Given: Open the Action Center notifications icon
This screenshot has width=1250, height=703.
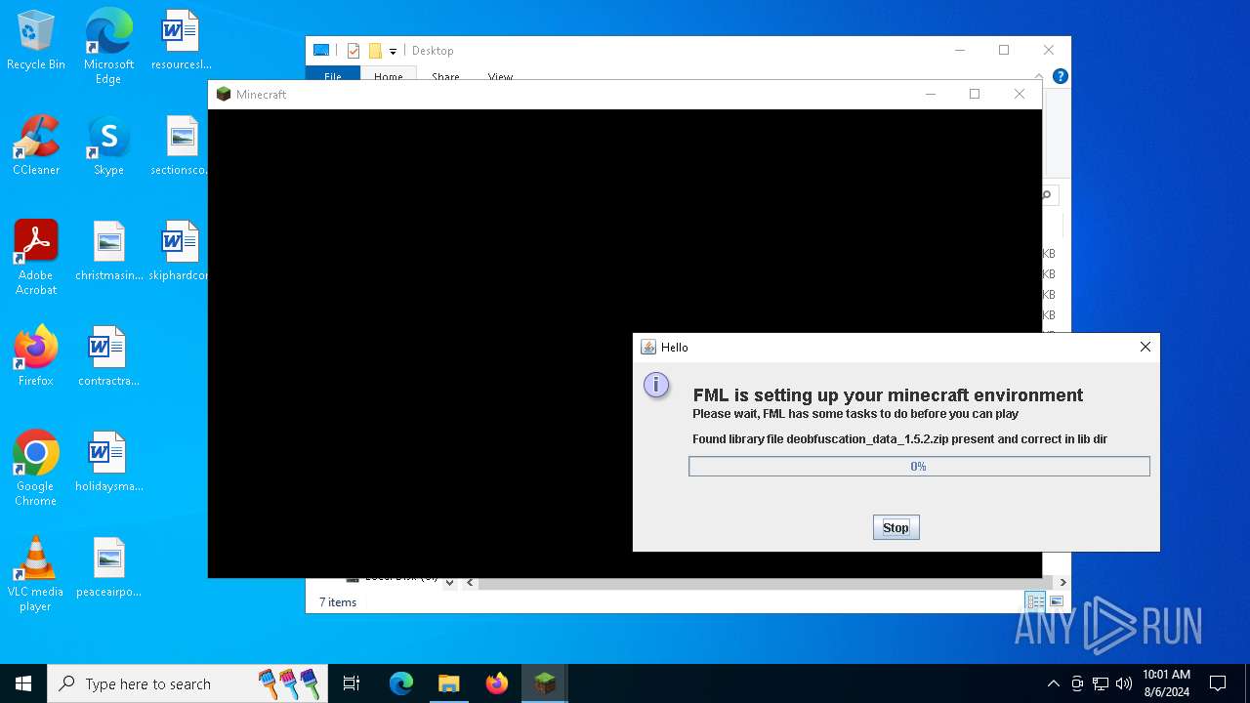Looking at the screenshot, I should pos(1218,683).
